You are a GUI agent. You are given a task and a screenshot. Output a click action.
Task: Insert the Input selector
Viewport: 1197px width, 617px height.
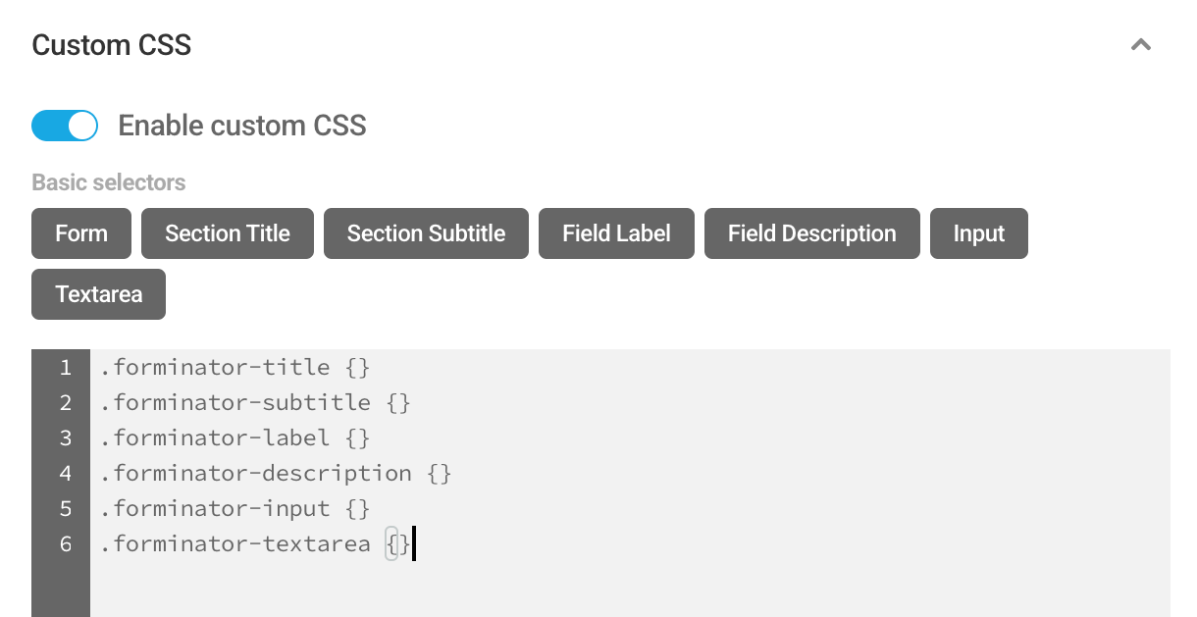pyautogui.click(x=978, y=233)
